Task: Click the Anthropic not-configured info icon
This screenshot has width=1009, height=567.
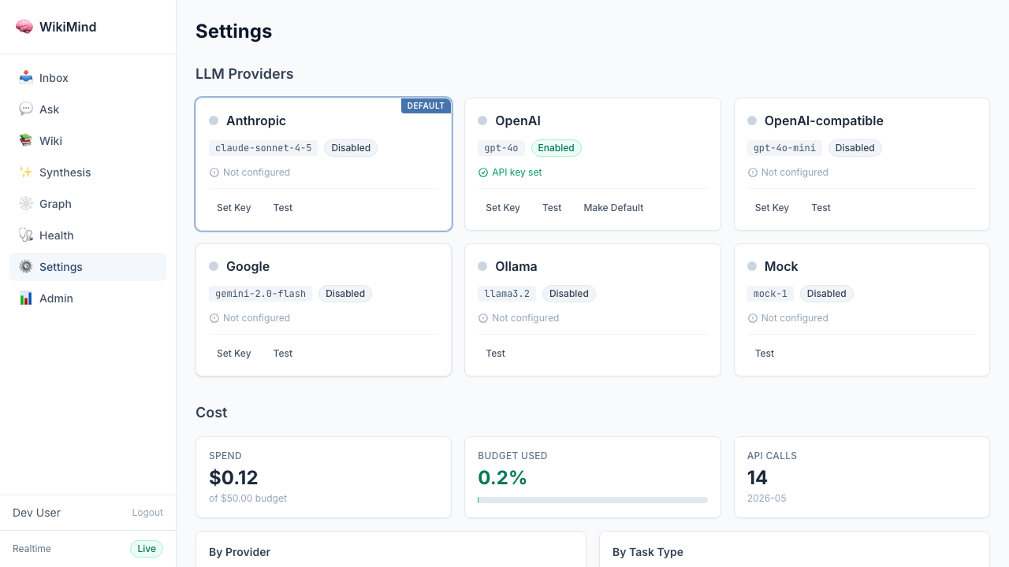Action: 214,172
